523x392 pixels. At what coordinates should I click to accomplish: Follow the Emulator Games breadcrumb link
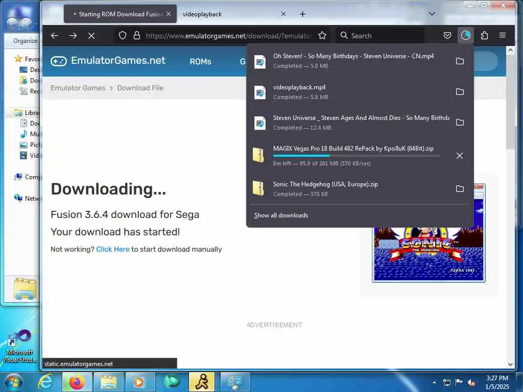(x=78, y=88)
